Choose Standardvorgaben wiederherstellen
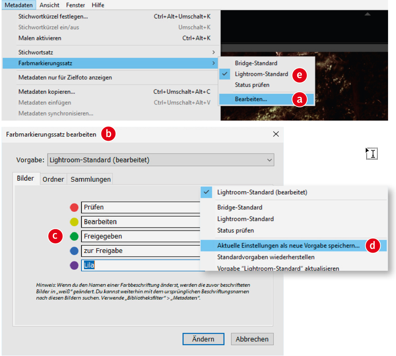 [x=294, y=257]
